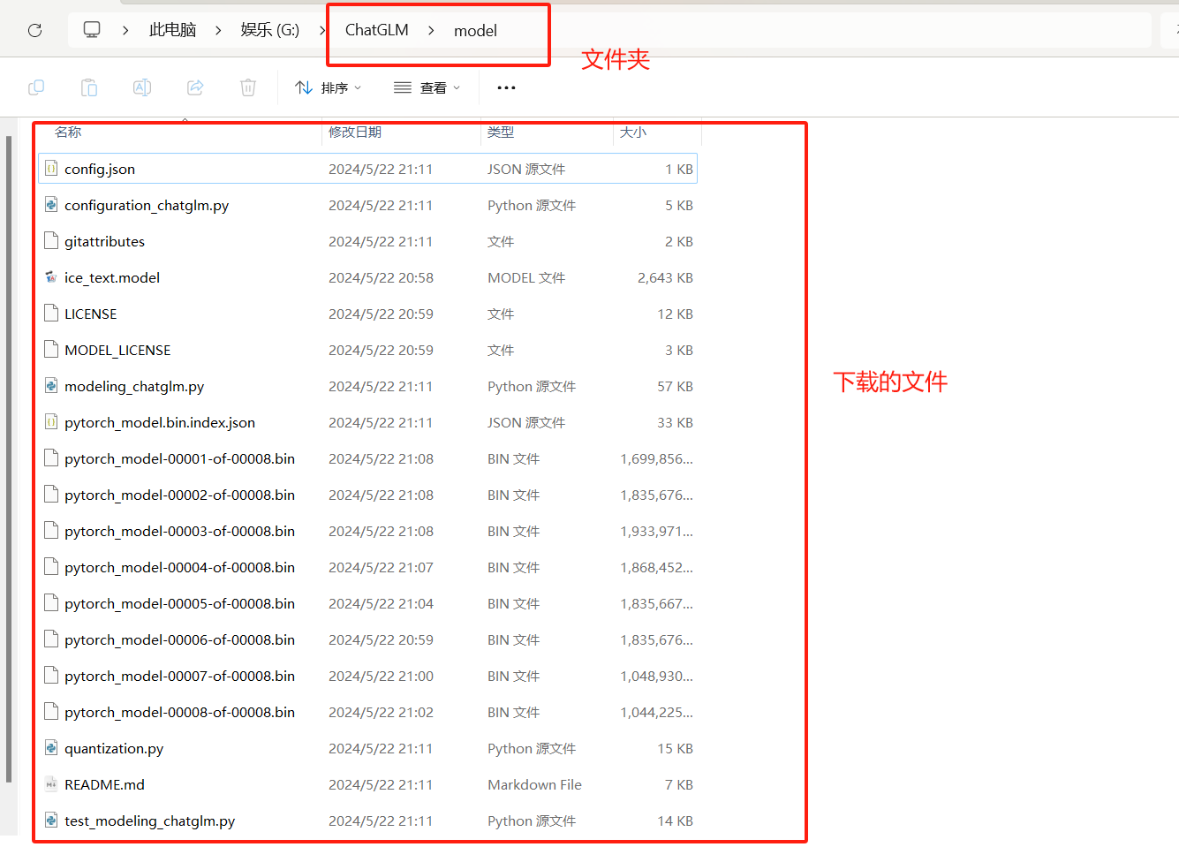Open the 查看 view dropdown
The width and height of the screenshot is (1179, 847).
point(427,87)
